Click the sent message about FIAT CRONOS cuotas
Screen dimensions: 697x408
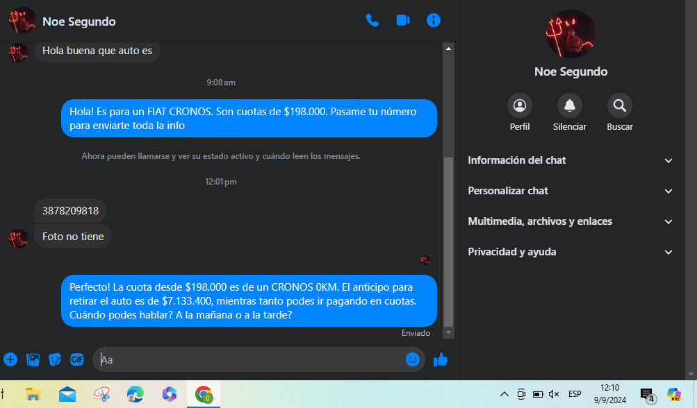[249, 119]
